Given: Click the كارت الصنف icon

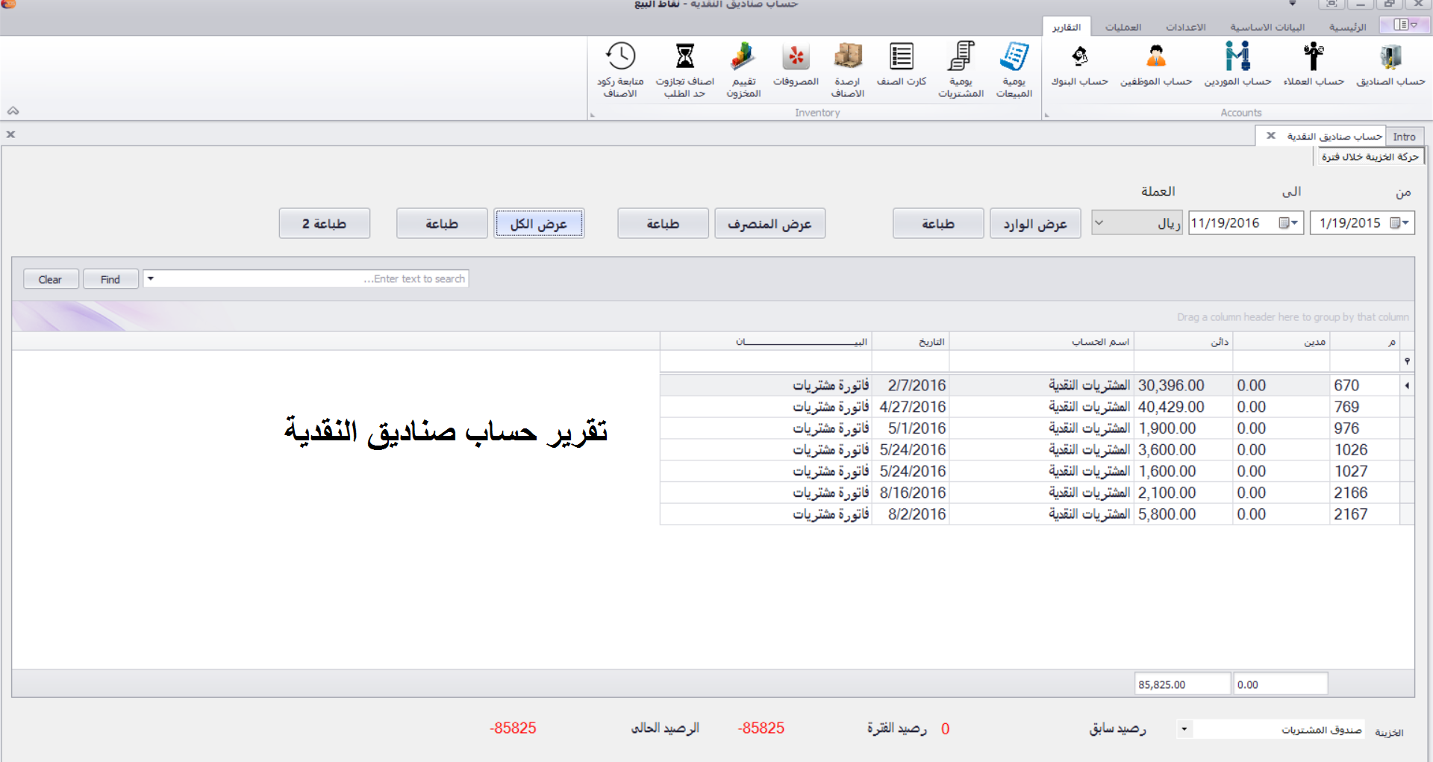Looking at the screenshot, I should 901,67.
